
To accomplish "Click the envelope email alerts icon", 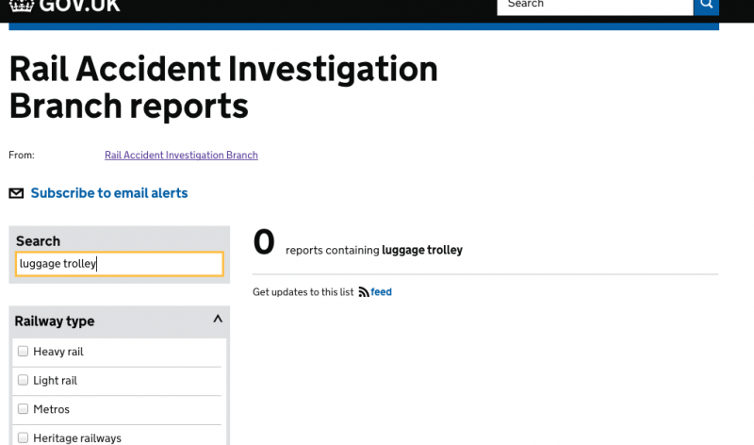I will pyautogui.click(x=16, y=193).
